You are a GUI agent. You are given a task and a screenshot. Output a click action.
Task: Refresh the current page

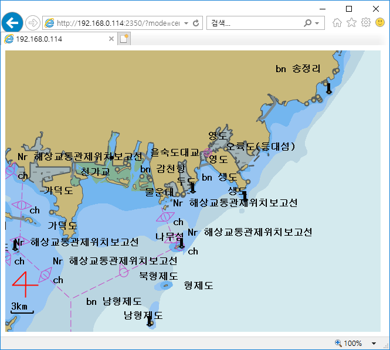pos(196,23)
